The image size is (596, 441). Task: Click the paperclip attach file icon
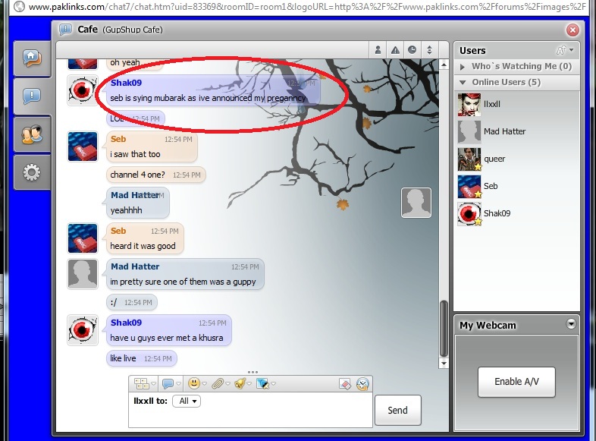tap(217, 383)
